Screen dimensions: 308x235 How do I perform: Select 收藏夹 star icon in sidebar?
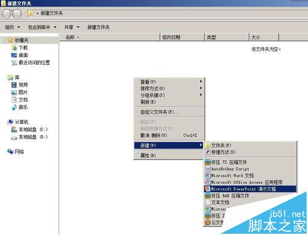tap(10, 40)
